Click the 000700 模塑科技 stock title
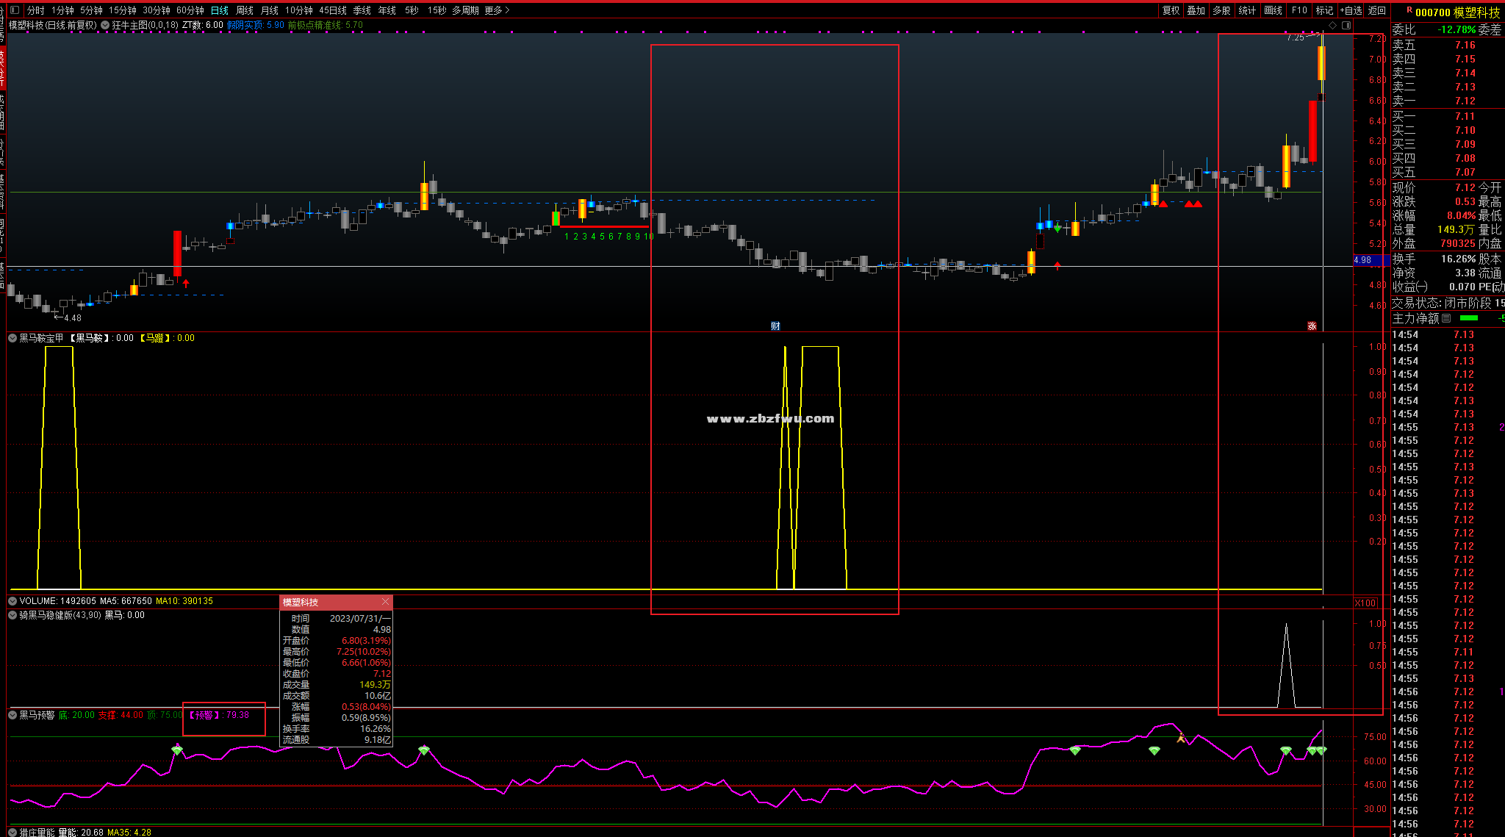 1457,12
